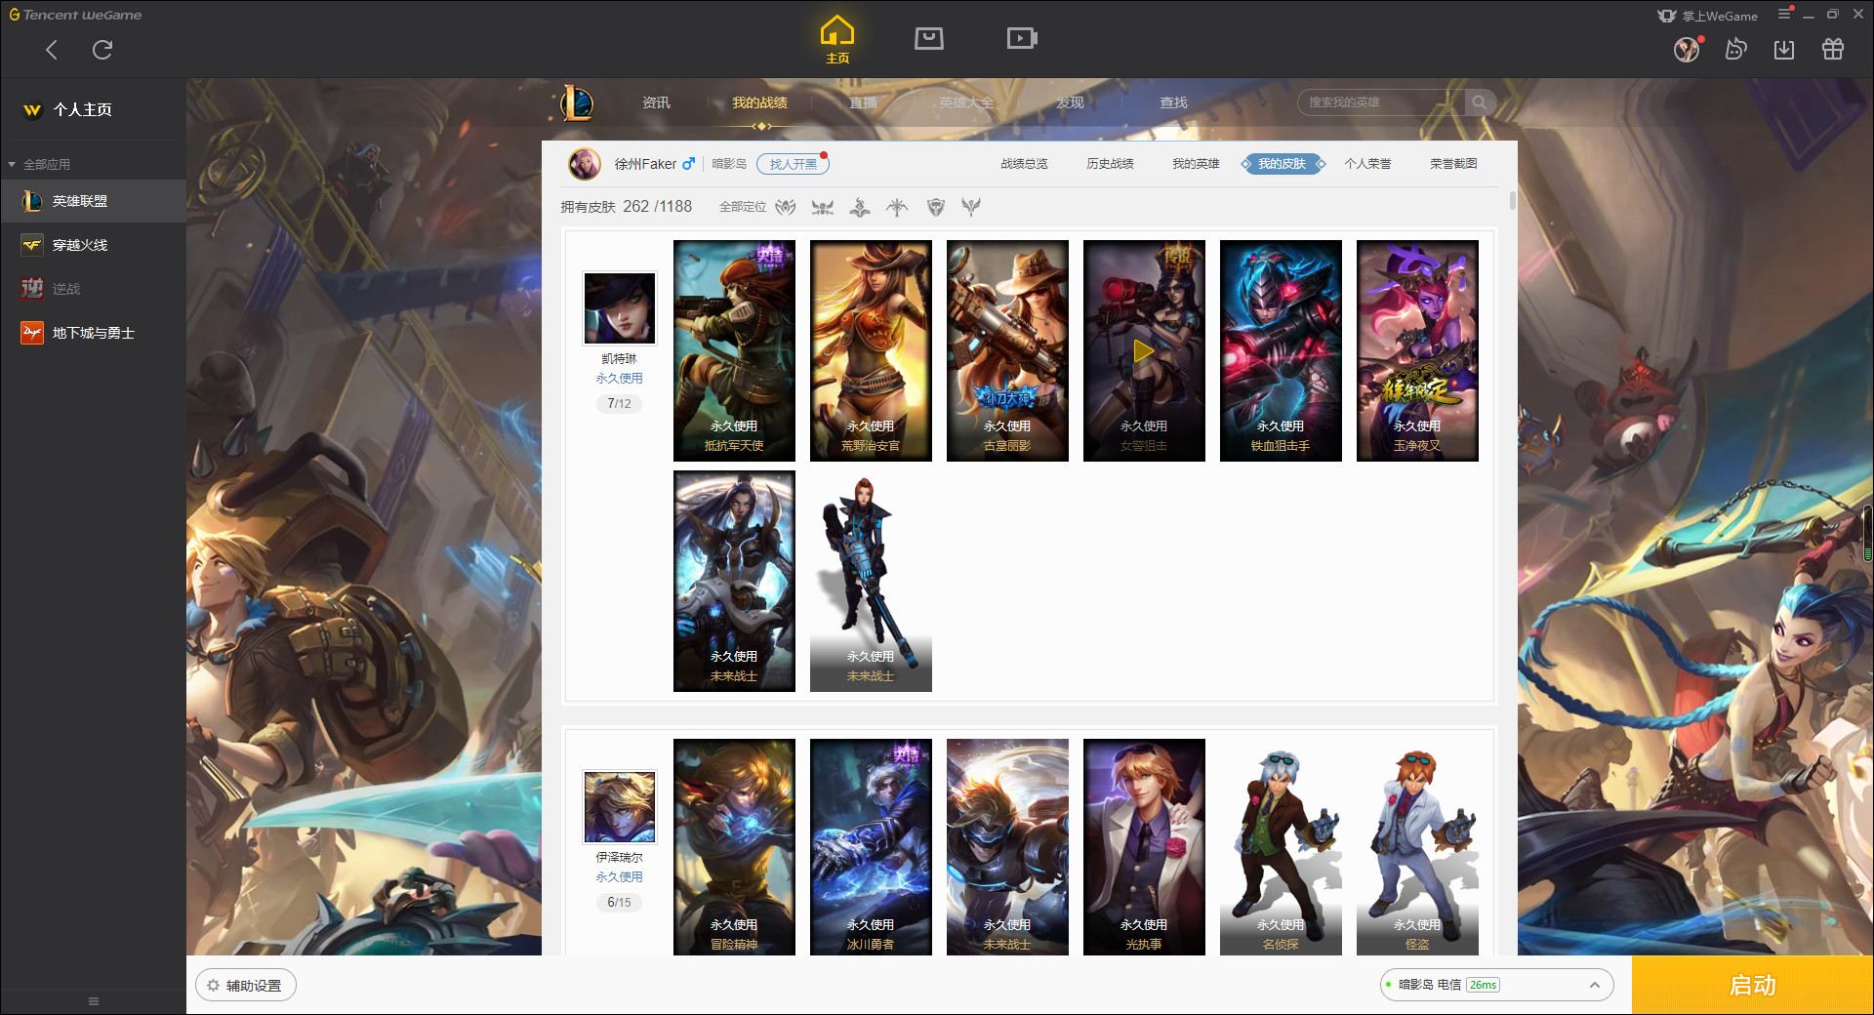Viewport: 1874px width, 1015px height.
Task: Select 英雄联盟 in the sidebar
Action: tap(93, 201)
